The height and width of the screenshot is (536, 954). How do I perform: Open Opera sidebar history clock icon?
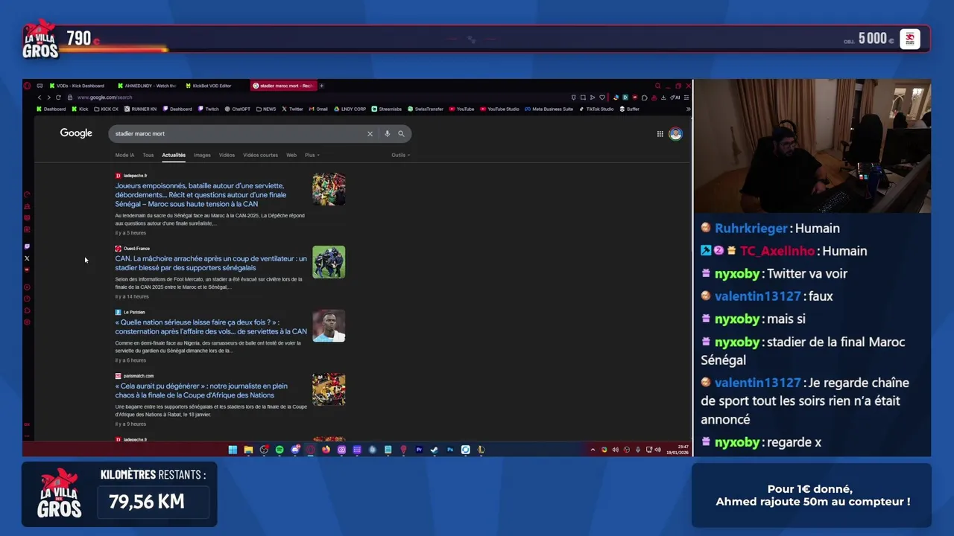[28, 299]
